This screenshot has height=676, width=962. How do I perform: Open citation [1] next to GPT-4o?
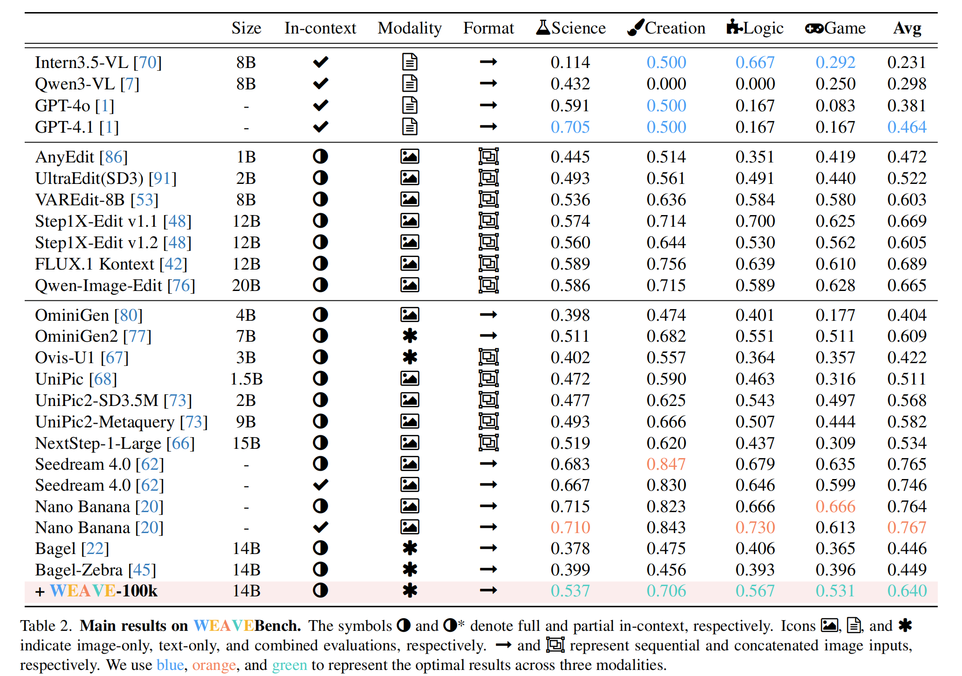(x=104, y=106)
